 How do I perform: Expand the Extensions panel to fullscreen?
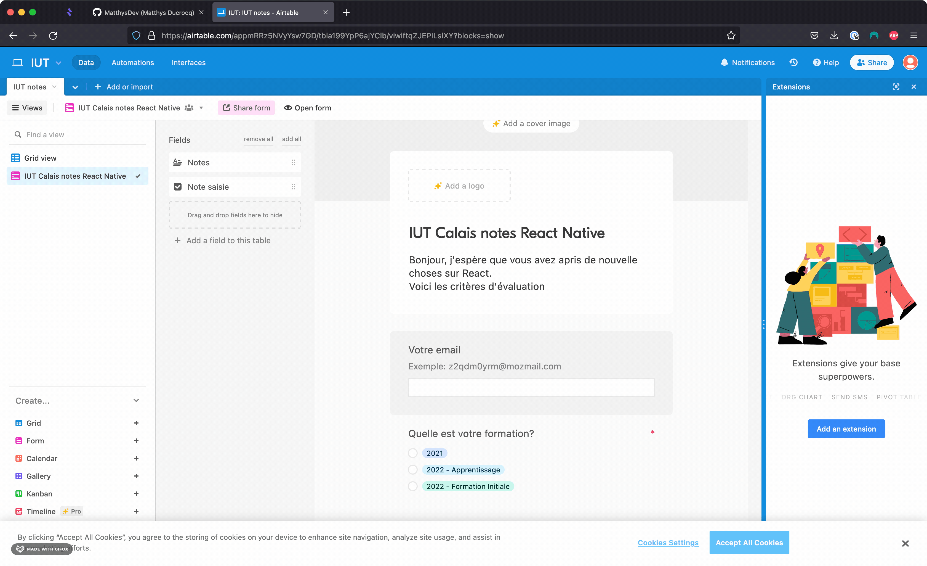(x=896, y=87)
